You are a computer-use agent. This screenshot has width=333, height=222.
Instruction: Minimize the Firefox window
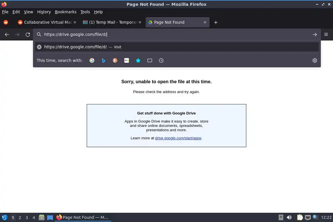coord(317,4)
